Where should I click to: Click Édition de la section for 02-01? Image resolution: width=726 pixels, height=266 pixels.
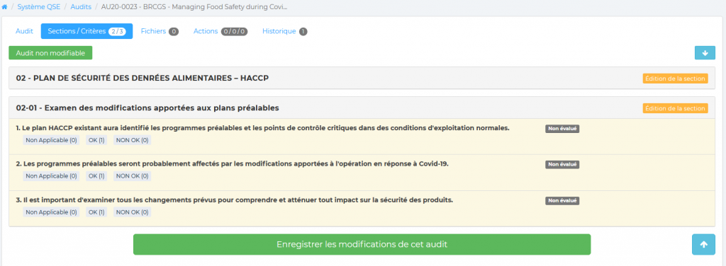pos(675,108)
